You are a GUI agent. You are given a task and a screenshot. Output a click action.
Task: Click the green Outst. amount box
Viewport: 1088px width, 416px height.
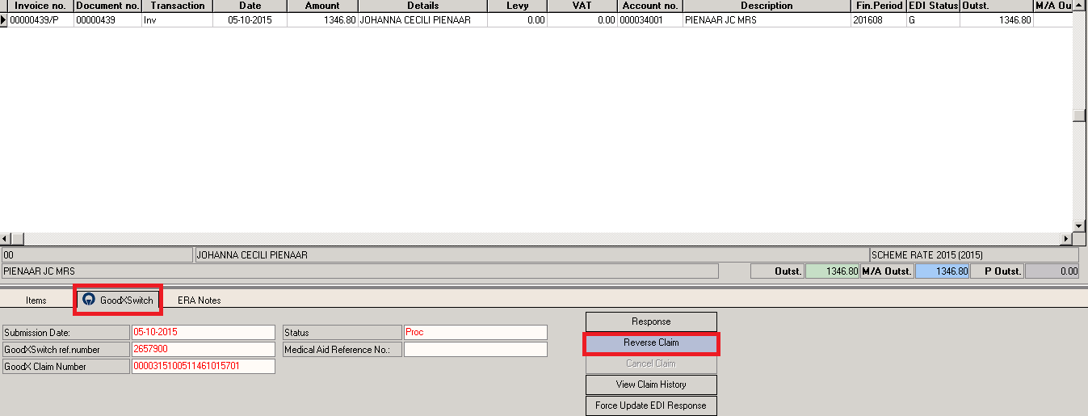[x=832, y=271]
